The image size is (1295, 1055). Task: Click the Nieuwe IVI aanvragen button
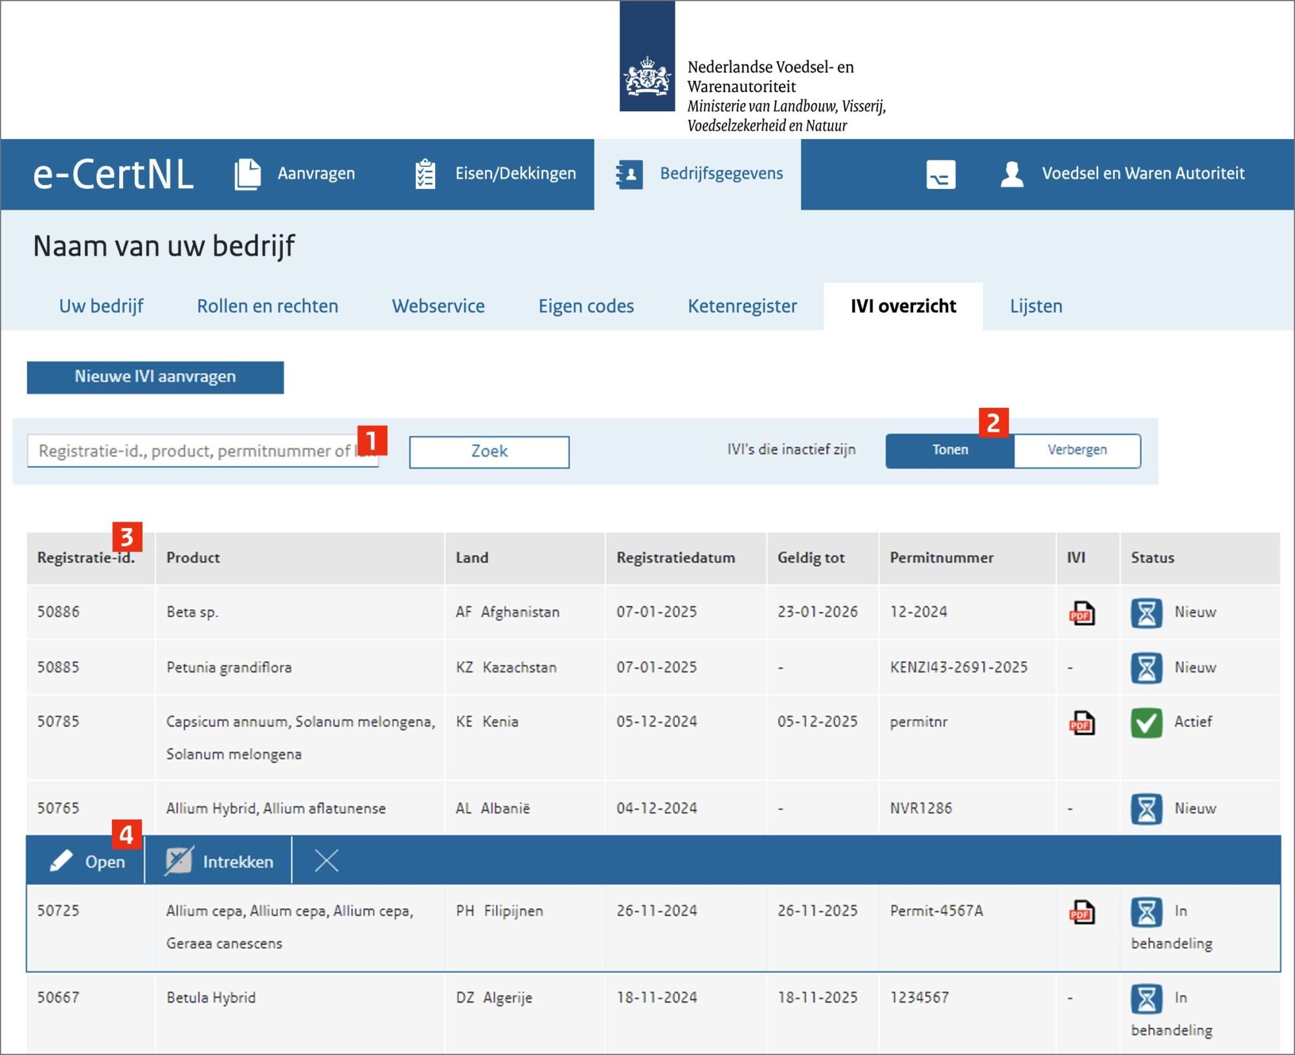[x=155, y=377]
